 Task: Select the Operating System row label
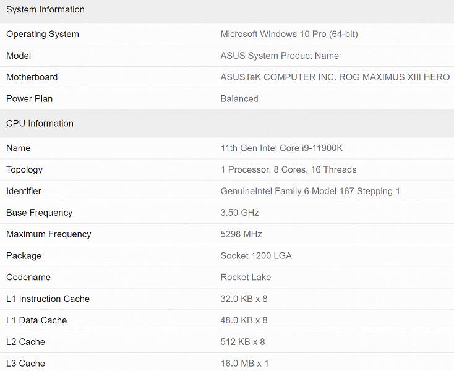point(43,35)
